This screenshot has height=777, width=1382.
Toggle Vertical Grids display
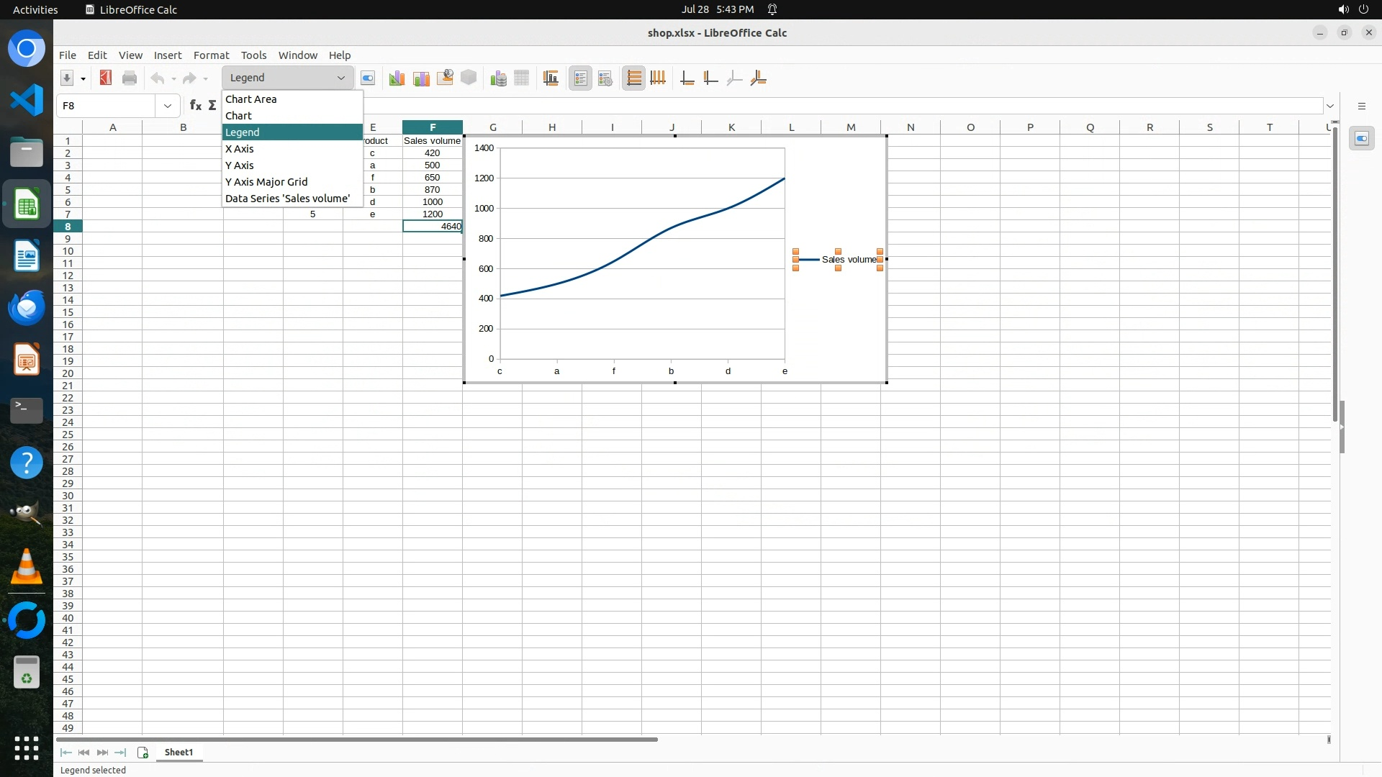point(658,78)
